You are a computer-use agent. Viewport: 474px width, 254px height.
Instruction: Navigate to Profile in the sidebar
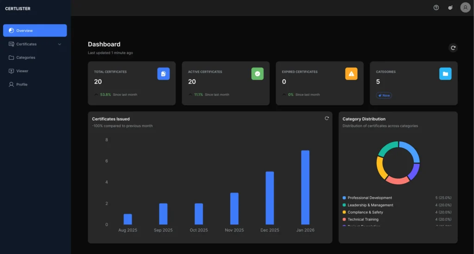coord(22,84)
